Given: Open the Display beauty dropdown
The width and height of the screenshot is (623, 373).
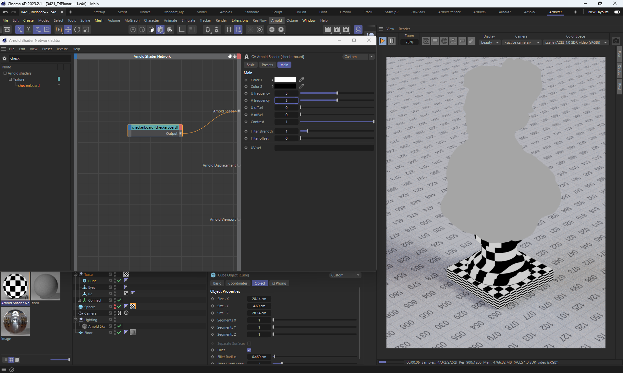Looking at the screenshot, I should tap(489, 42).
